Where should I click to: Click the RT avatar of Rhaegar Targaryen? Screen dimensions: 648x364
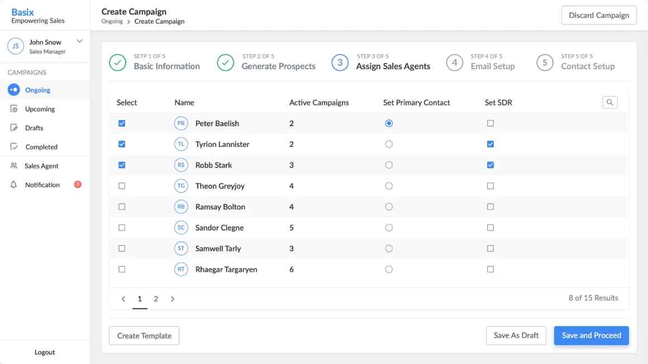point(181,270)
